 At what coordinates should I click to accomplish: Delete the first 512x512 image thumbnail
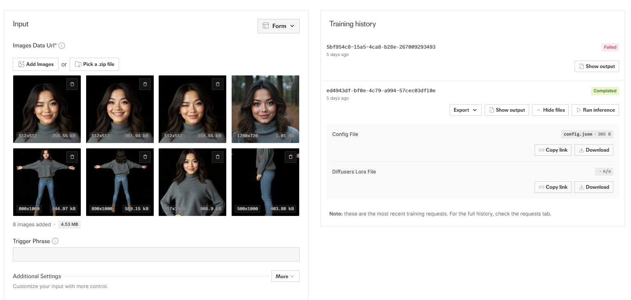(72, 84)
